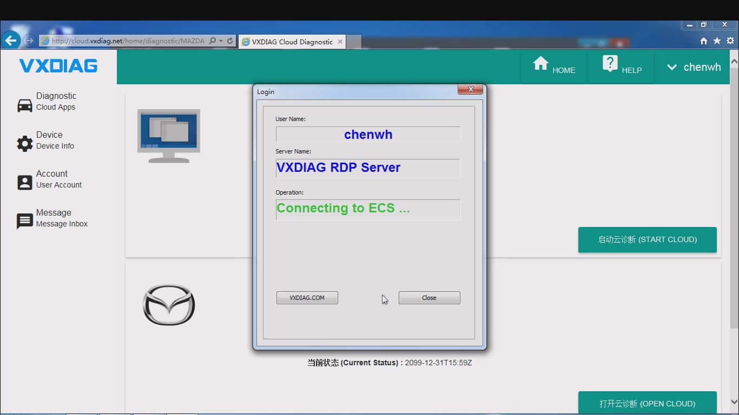Viewport: 739px width, 415px height.
Task: Click the address bar search magnifier icon
Action: pos(213,41)
